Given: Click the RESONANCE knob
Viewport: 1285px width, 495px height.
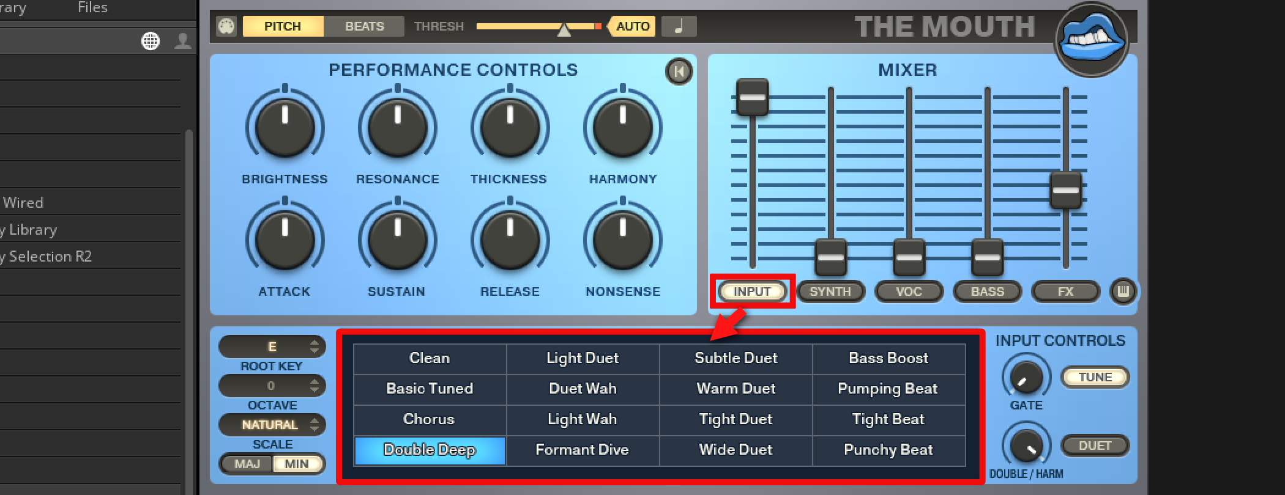Looking at the screenshot, I should pos(398,127).
